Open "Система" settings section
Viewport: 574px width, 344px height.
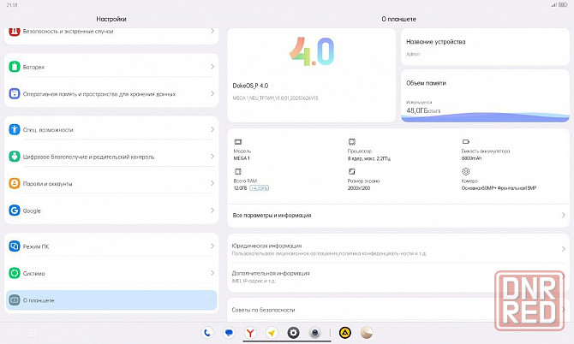[x=111, y=274]
